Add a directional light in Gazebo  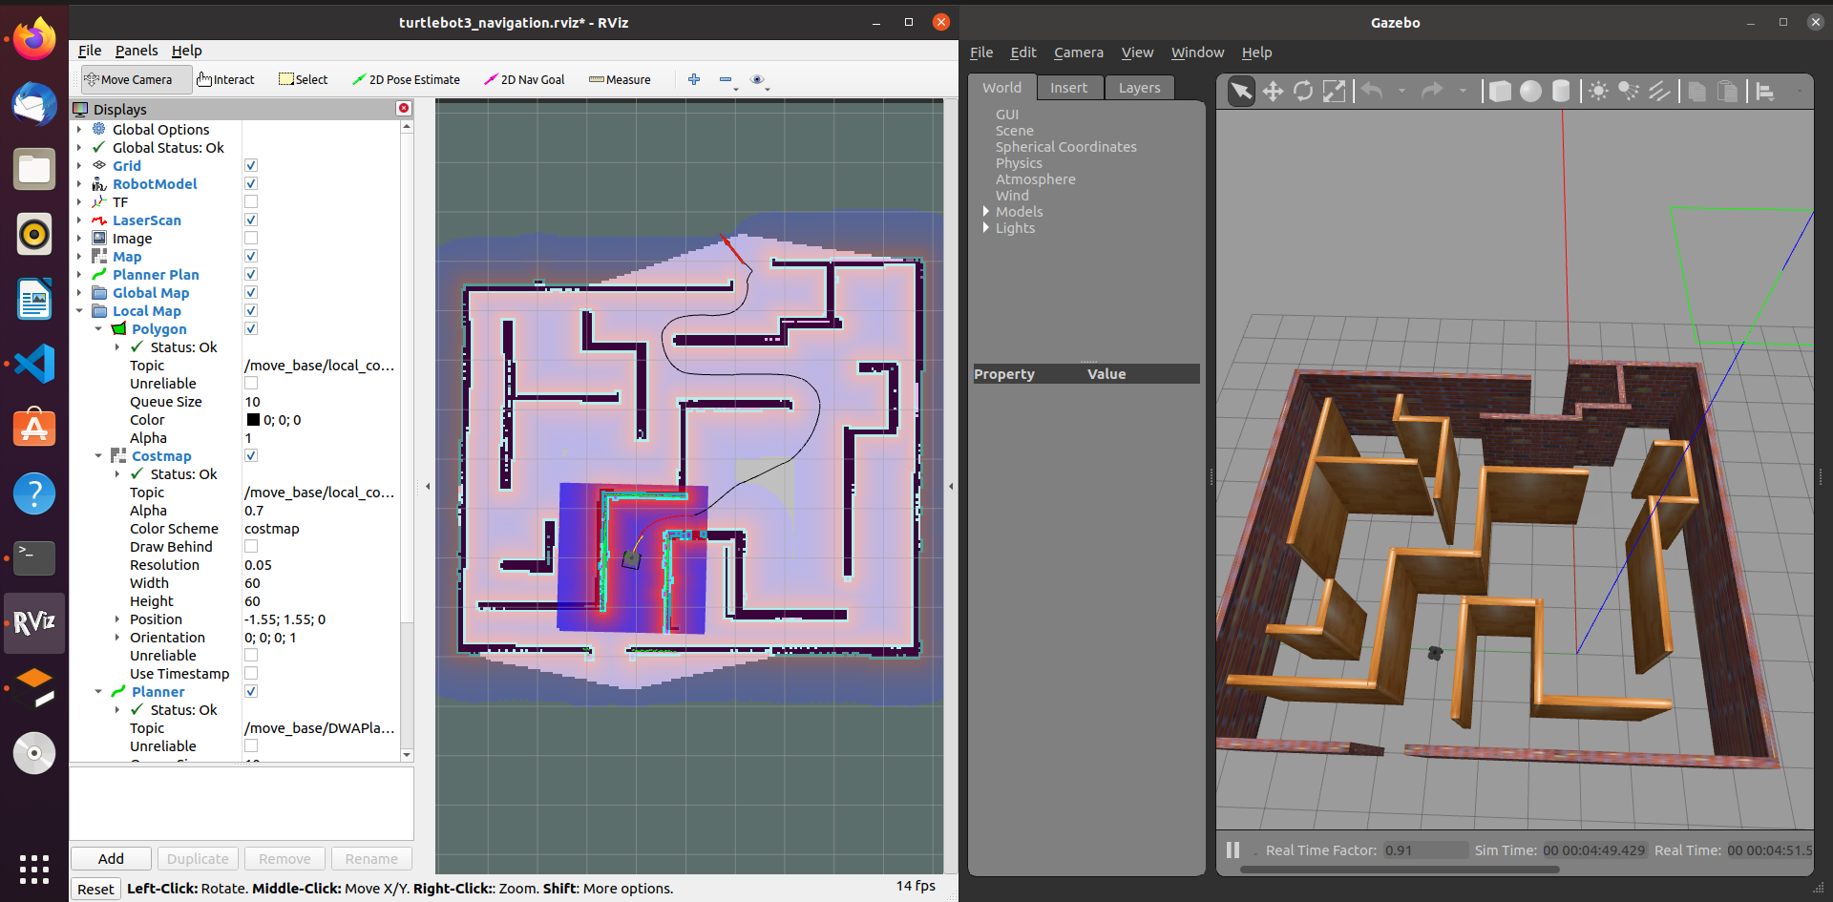1659,91
